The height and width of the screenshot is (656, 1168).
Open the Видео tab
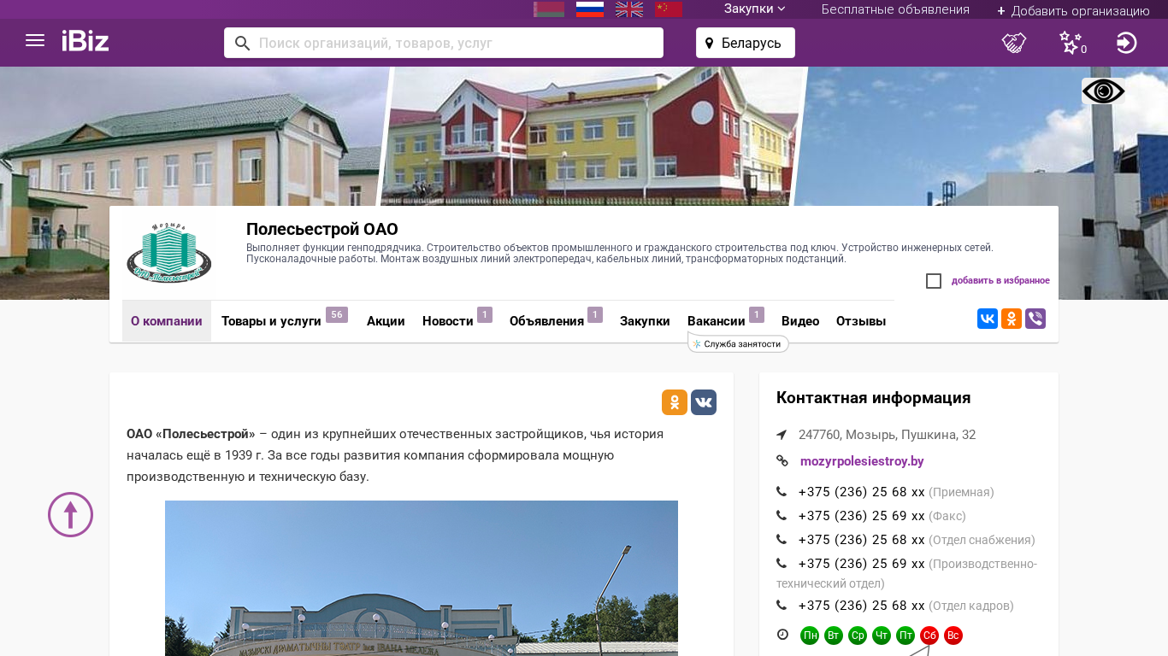pyautogui.click(x=800, y=321)
